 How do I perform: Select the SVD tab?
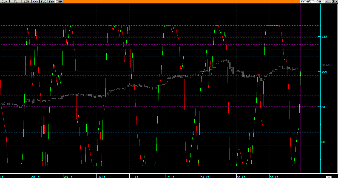tap(44, 1)
